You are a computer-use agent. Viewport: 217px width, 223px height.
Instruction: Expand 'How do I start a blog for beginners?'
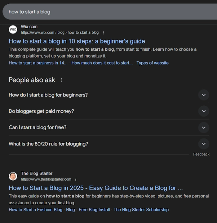(x=204, y=95)
